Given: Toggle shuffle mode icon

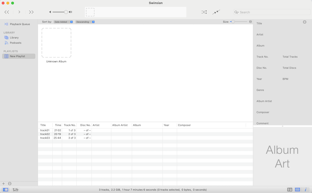Looking at the screenshot, I should coord(204,12).
